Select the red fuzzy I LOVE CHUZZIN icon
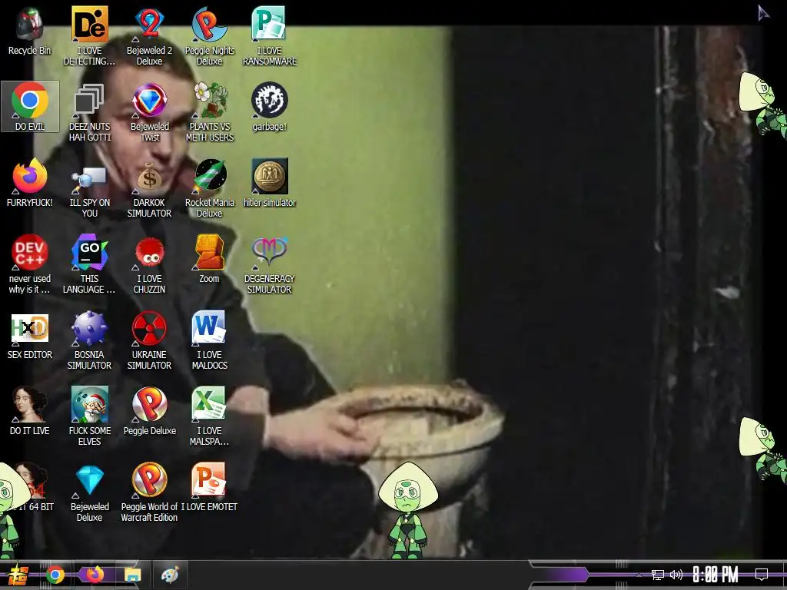Screen dimensions: 787x590 click(x=149, y=264)
